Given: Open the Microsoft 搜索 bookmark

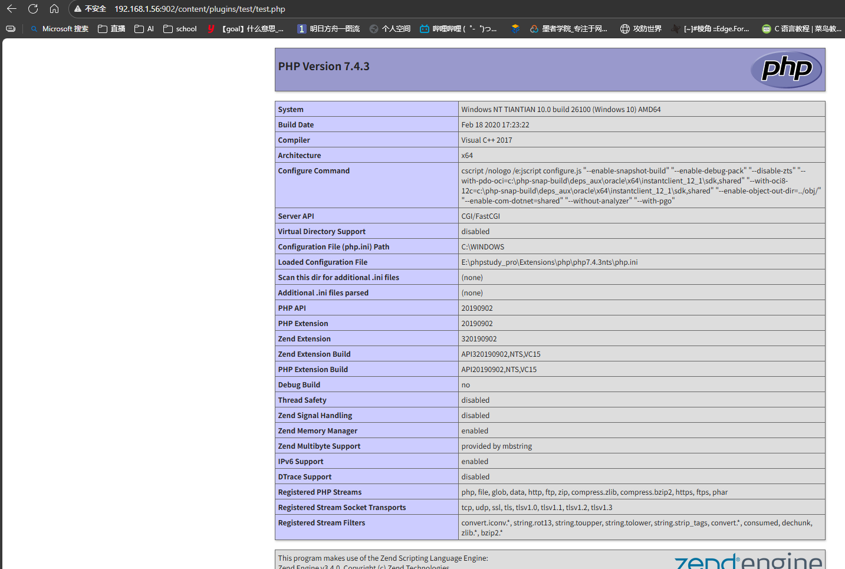Looking at the screenshot, I should [x=60, y=28].
